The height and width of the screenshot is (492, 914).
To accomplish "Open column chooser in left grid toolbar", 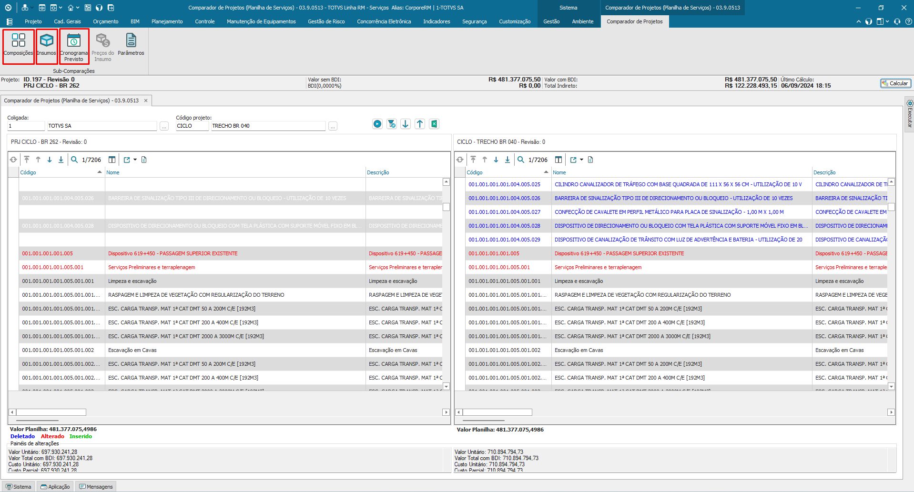I will [112, 160].
